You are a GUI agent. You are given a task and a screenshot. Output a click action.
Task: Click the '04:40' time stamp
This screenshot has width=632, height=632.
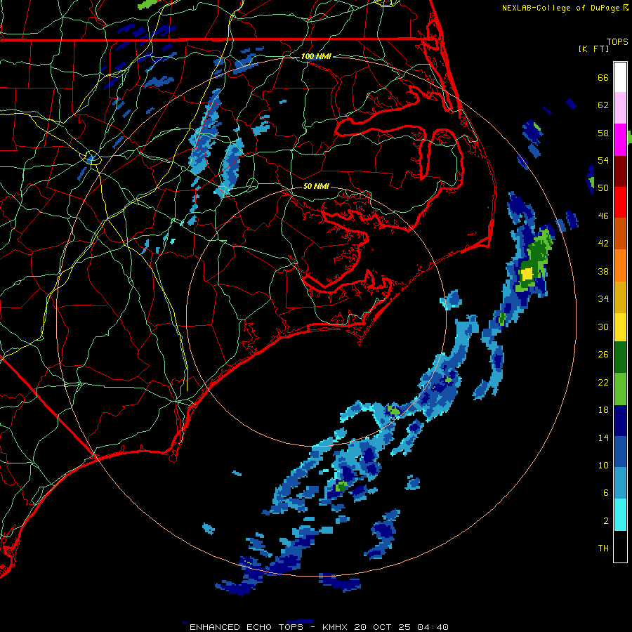[x=433, y=627]
